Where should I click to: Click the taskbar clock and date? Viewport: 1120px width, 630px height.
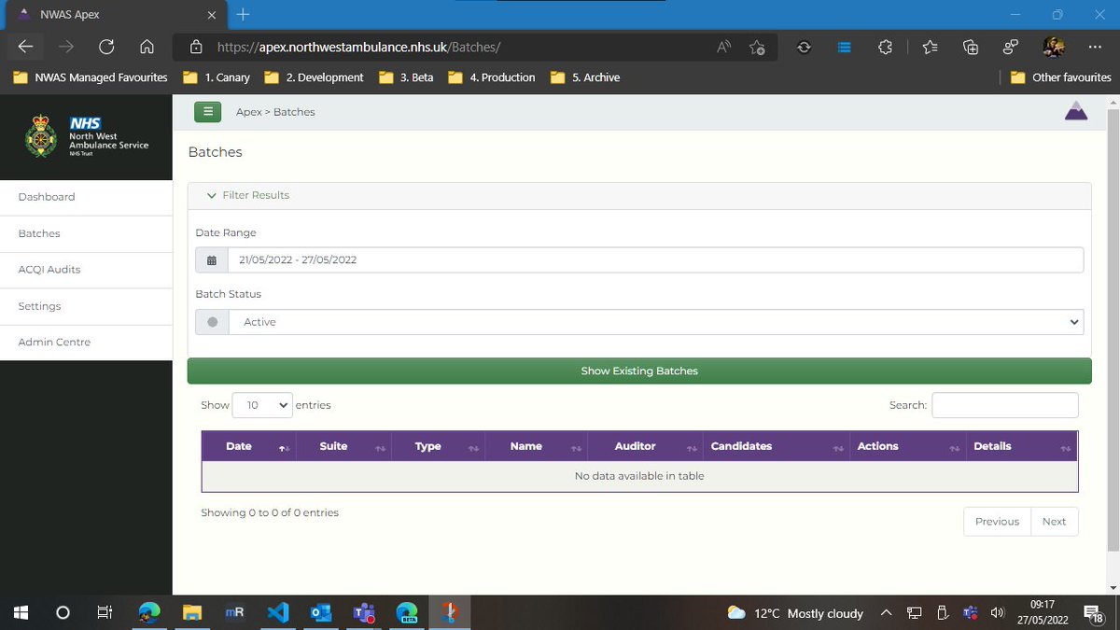point(1042,613)
